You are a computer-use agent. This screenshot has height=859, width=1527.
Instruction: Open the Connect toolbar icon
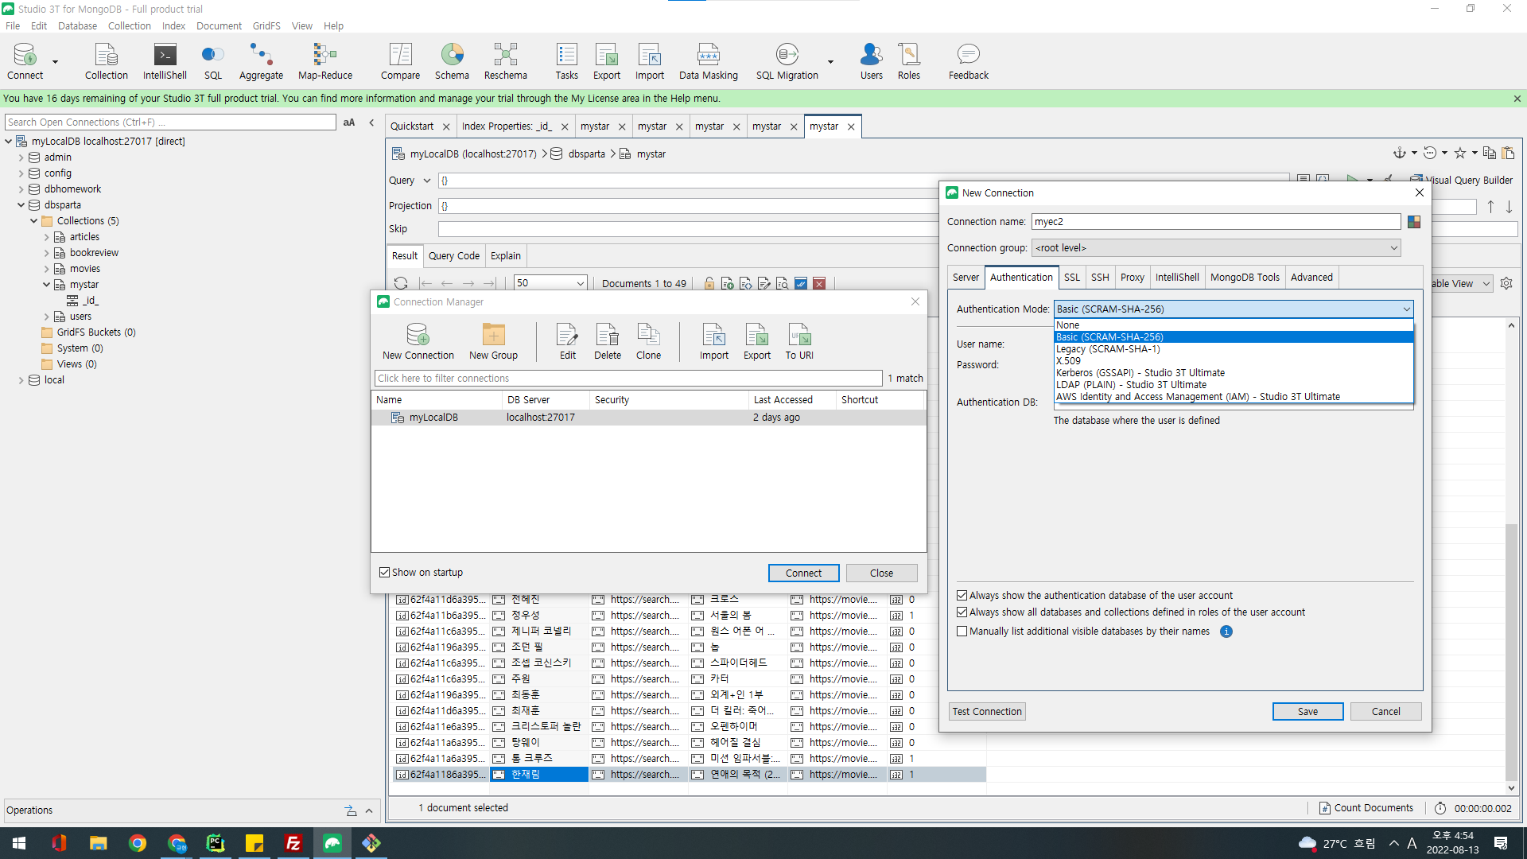click(25, 61)
